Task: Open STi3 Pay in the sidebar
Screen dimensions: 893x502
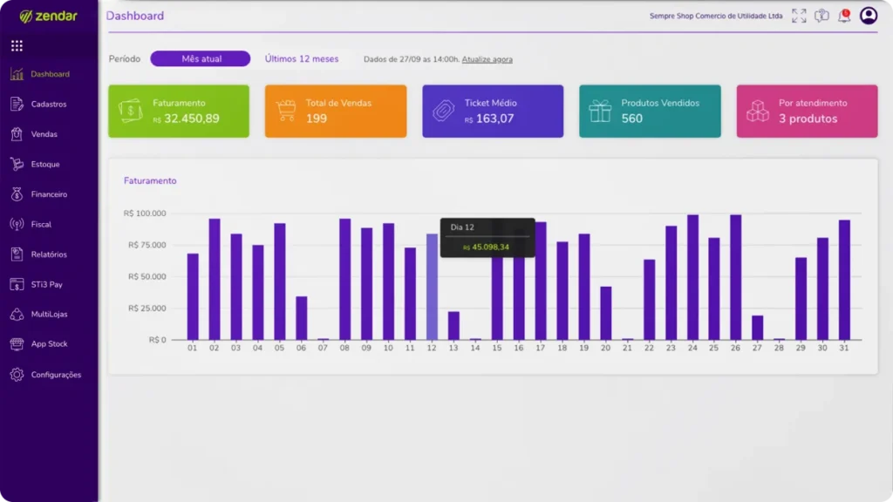Action: click(46, 284)
